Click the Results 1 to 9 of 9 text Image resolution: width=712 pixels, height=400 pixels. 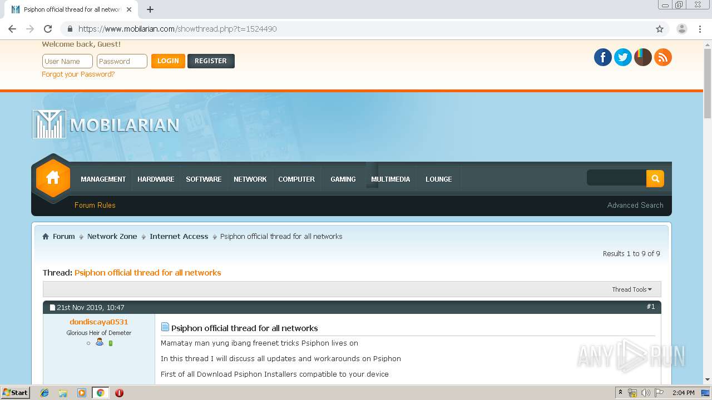click(631, 254)
